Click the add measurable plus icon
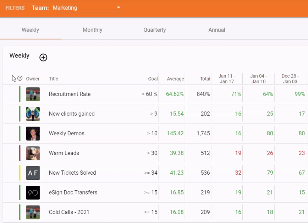Screen dimensions: 308x223 point(43,58)
